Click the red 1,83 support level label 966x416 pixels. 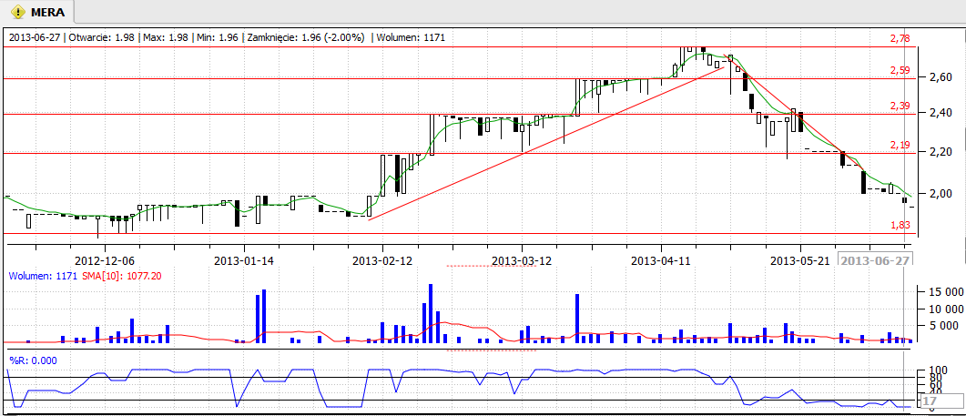(900, 225)
